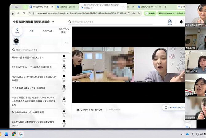The image size is (206, 138).
Task: Toggle heart on the ここから毎回口を閉じて memo
Action: pos(64,126)
